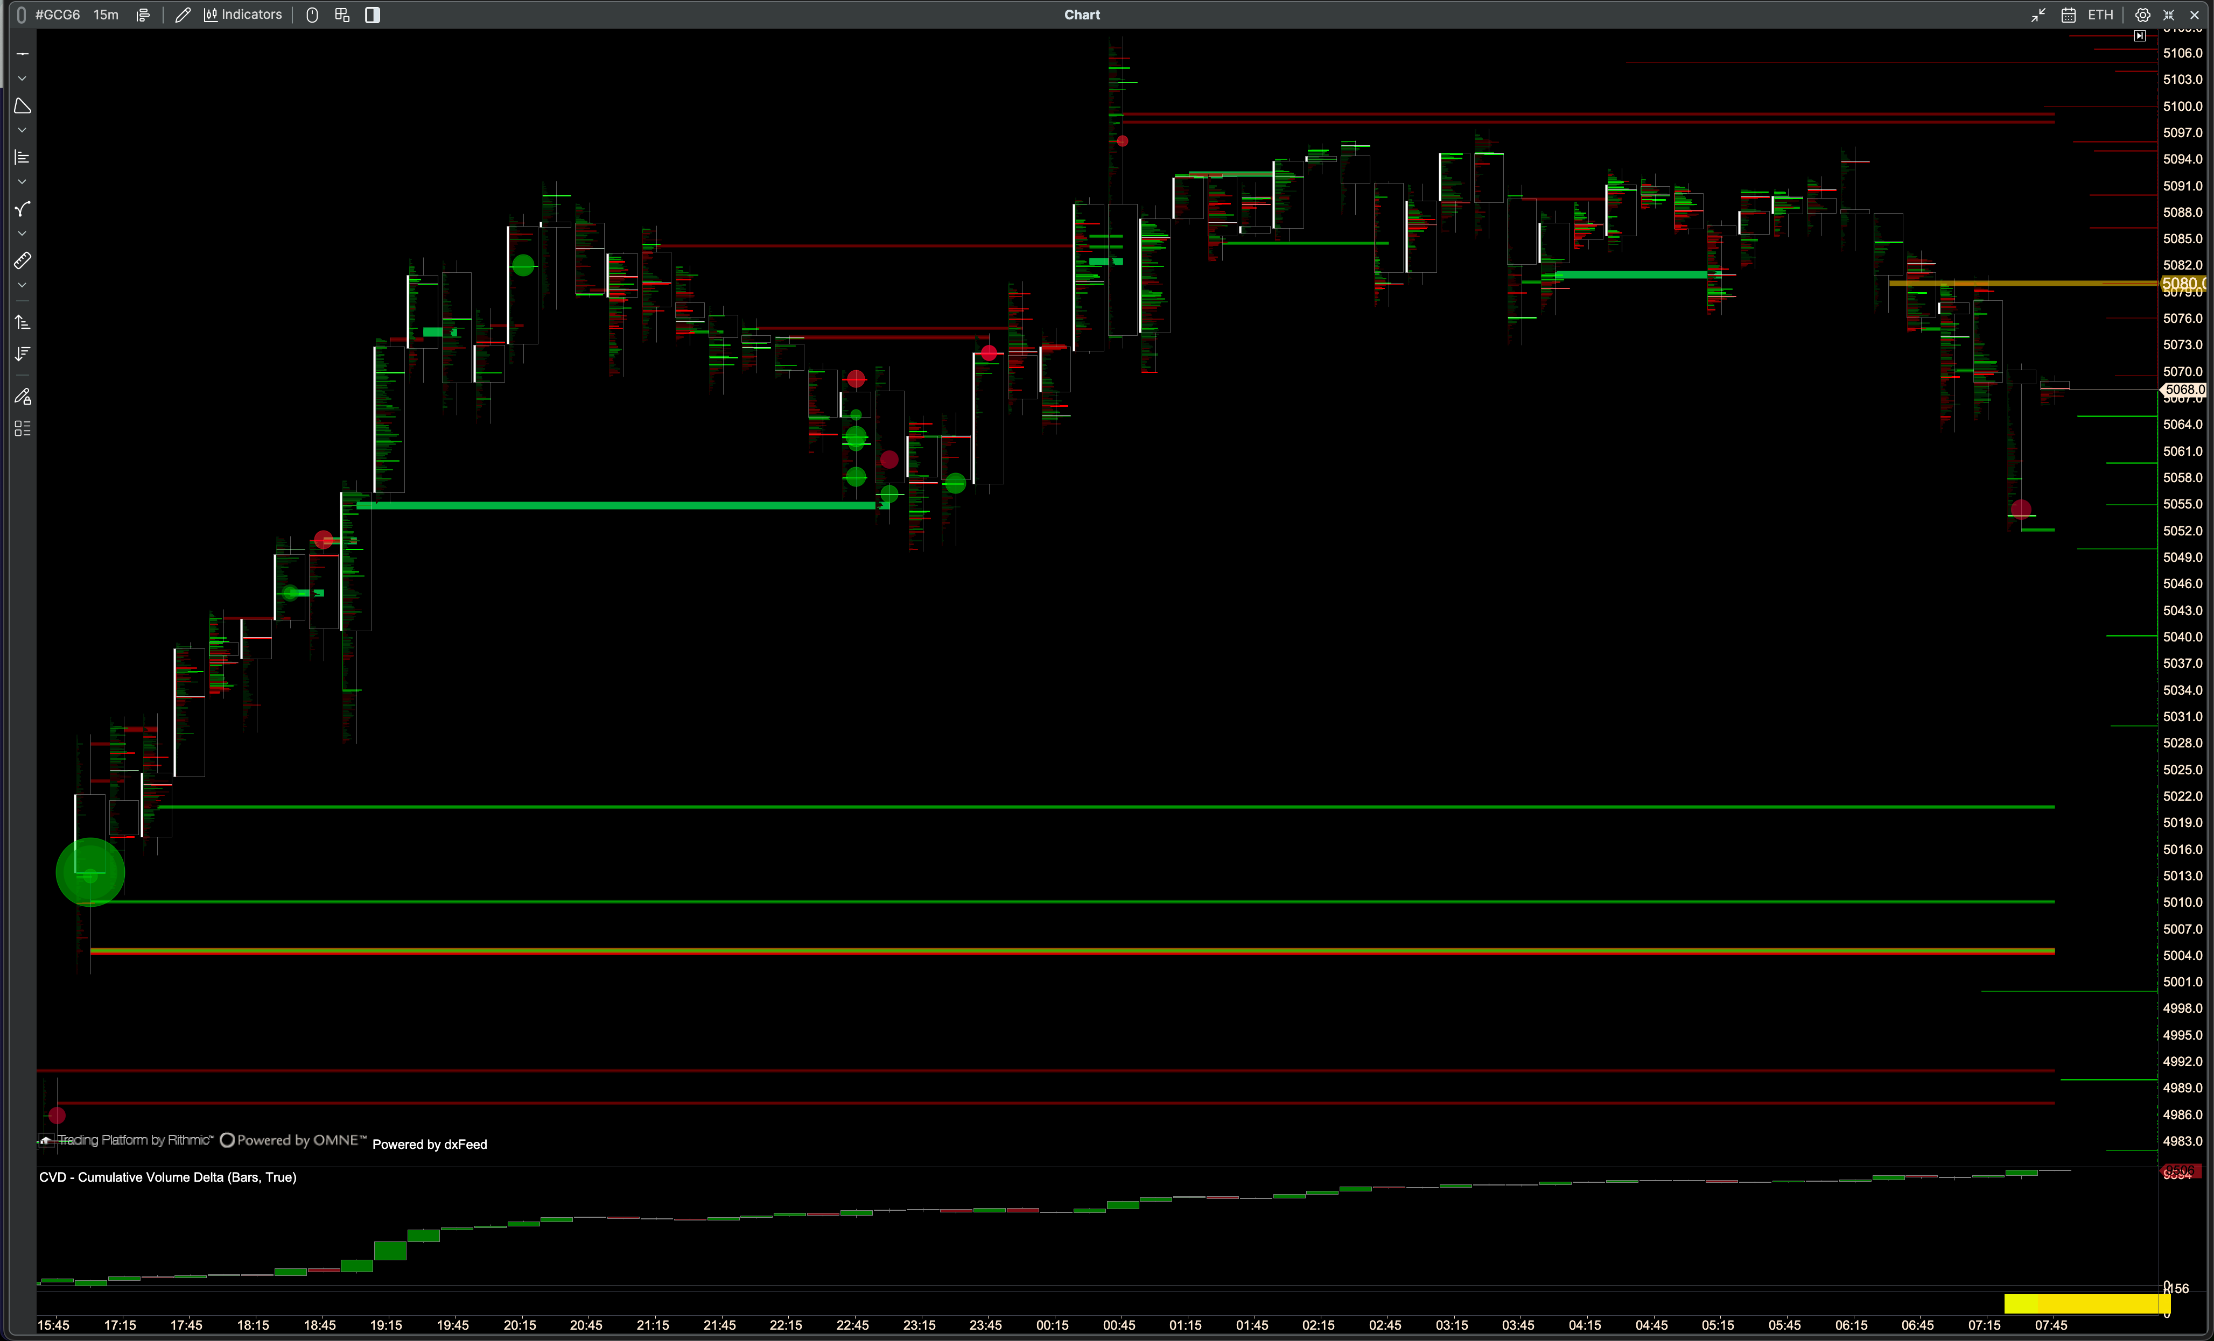
Task: Select the ruler measure tool
Action: click(23, 260)
